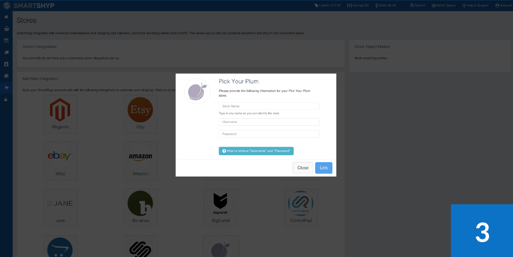The height and width of the screenshot is (257, 513).
Task: Click the Add New Integration panel title
Action: pyautogui.click(x=40, y=79)
